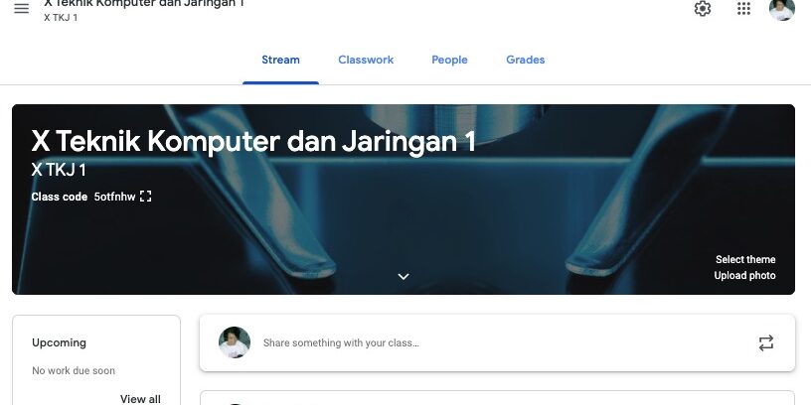Open the account profile picture menu
The image size is (811, 405).
tap(781, 9)
